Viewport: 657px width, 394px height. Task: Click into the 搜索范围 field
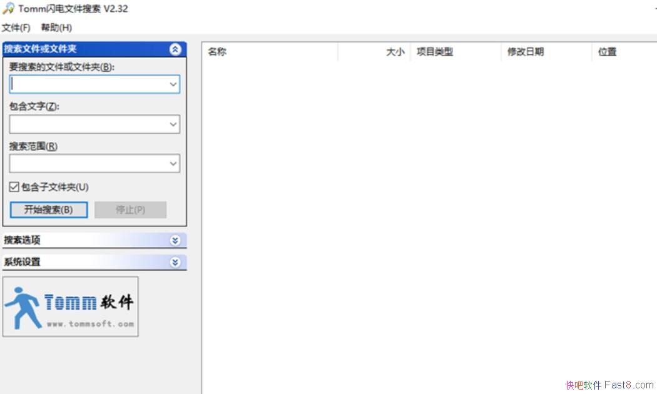click(88, 164)
